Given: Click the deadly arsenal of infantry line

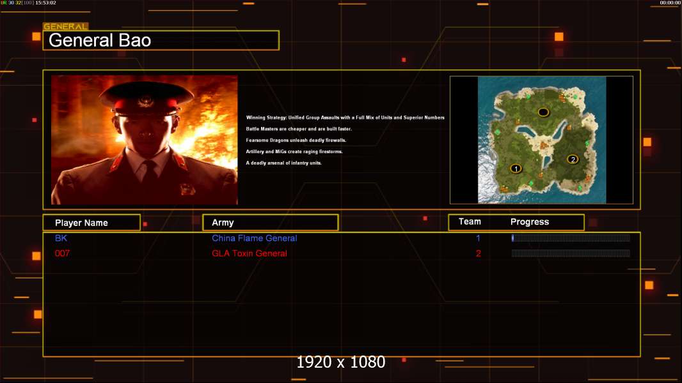Looking at the screenshot, I should pyautogui.click(x=283, y=163).
